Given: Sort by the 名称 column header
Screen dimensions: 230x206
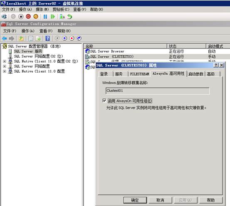Looking at the screenshot, I should 126,46.
